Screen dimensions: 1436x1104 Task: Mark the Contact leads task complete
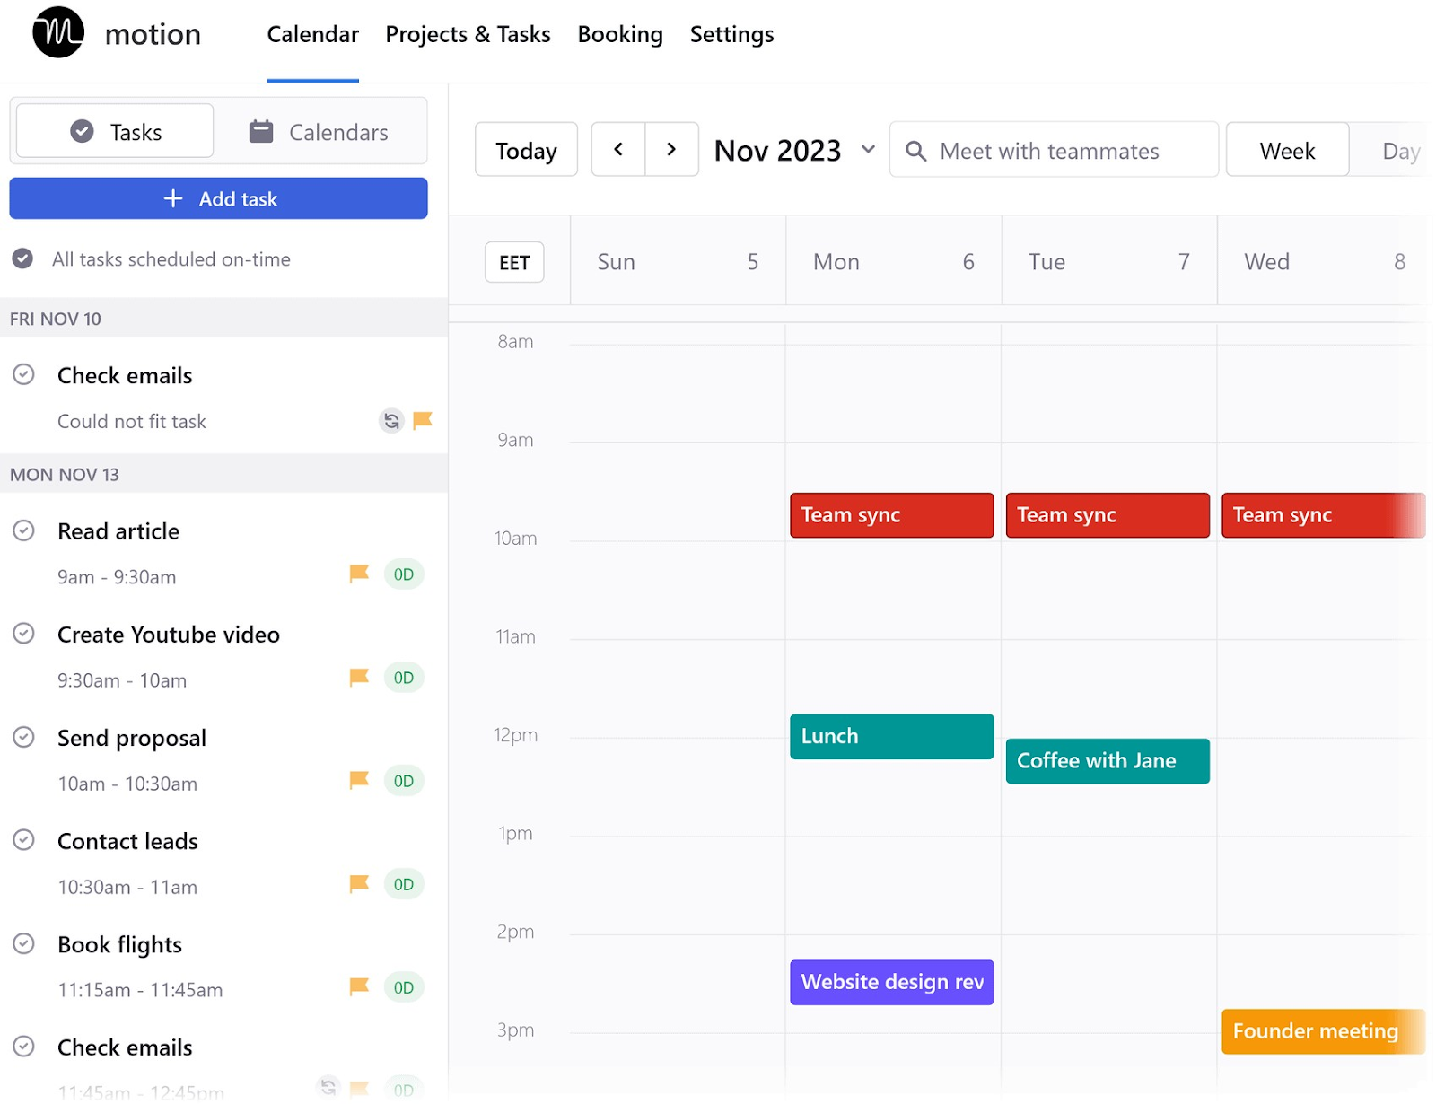[x=25, y=839]
